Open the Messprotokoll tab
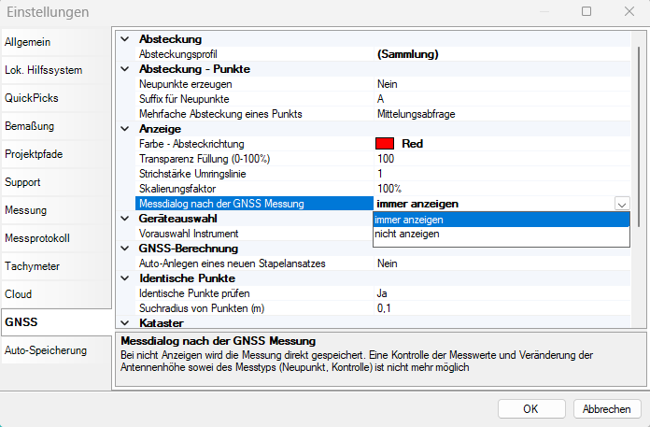650x427 pixels. coord(37,238)
